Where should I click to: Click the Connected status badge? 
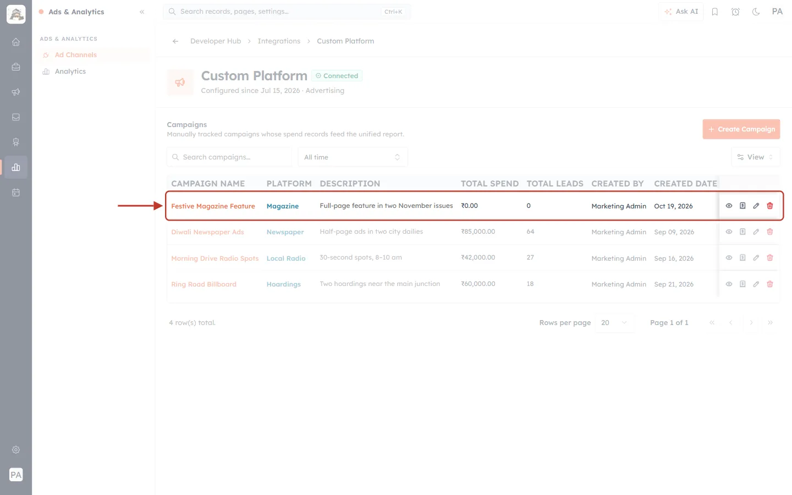(337, 76)
